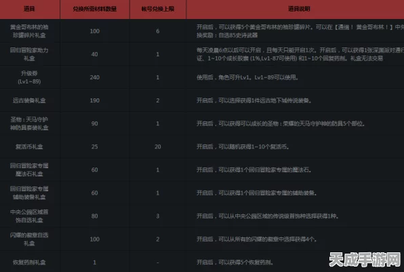This screenshot has width=404, height=272.
Task: Click quantity 1 in 恢复药剂礼盒 row
Action: pos(94,263)
